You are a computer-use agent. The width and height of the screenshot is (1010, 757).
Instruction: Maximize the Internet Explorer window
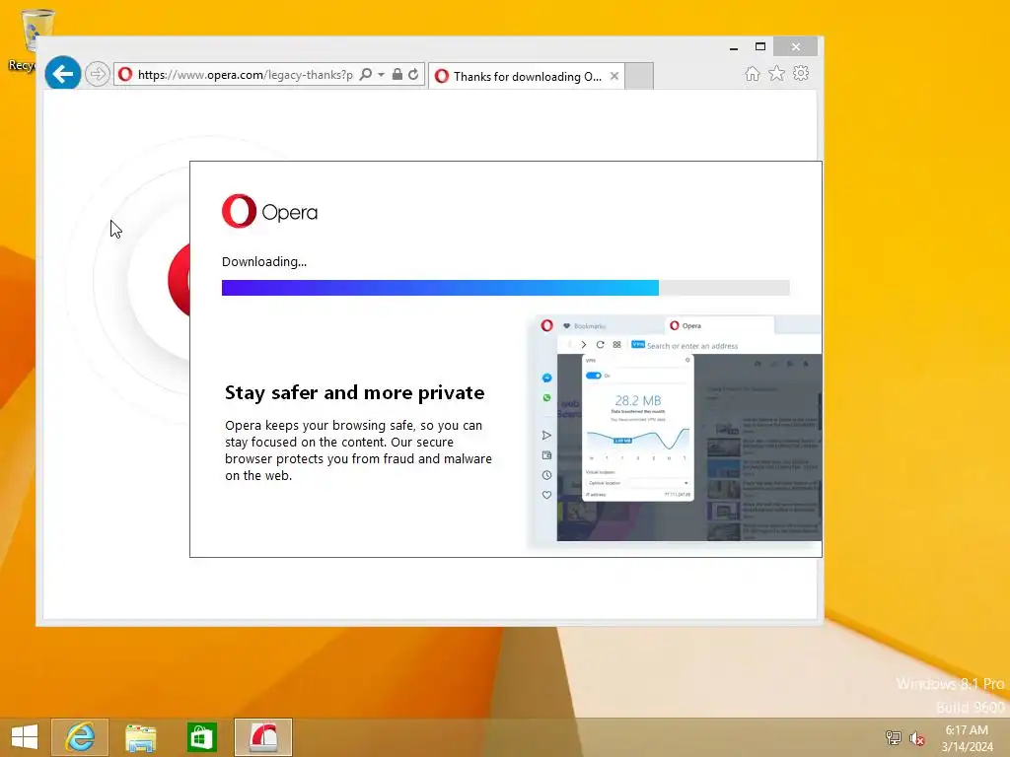(x=760, y=46)
